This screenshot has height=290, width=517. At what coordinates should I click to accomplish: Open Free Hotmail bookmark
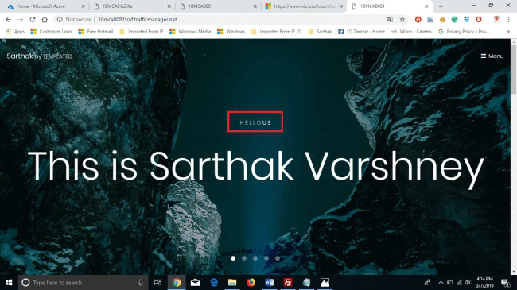[95, 32]
